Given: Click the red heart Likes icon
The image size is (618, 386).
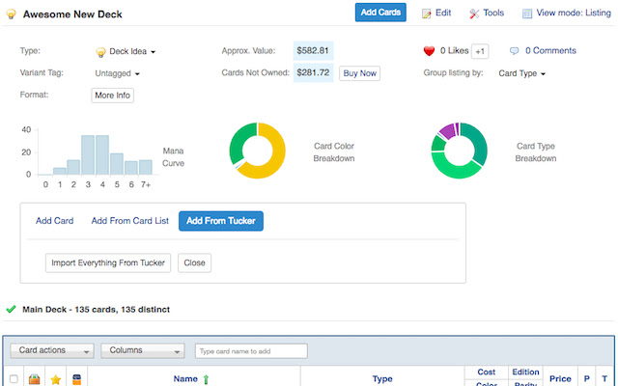Looking at the screenshot, I should pyautogui.click(x=429, y=51).
